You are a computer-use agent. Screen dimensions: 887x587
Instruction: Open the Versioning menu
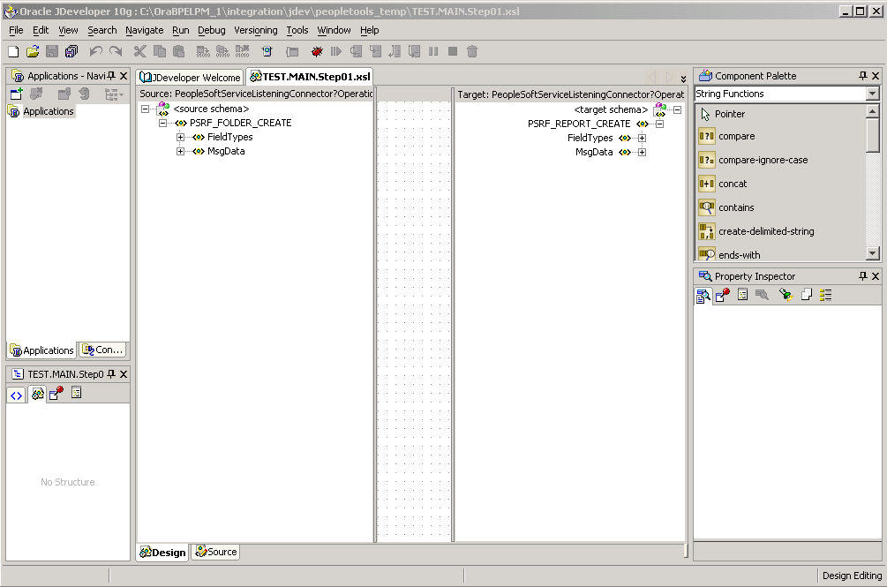pos(255,30)
